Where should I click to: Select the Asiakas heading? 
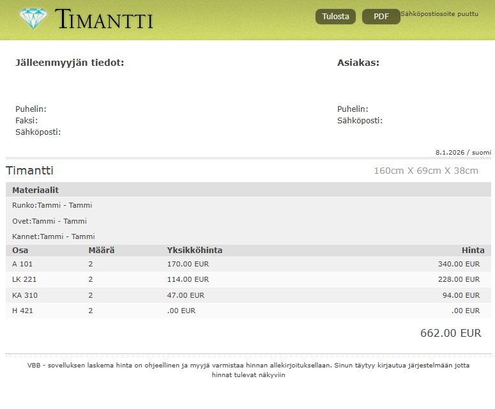click(x=358, y=63)
